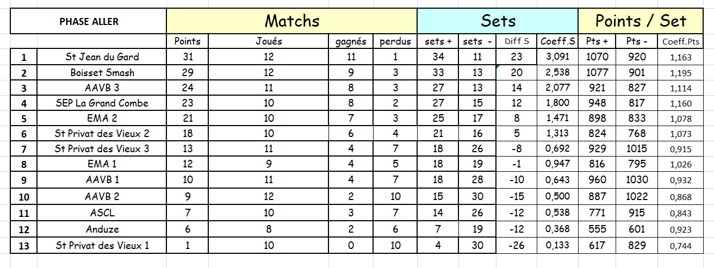
Task: Select the 'SEP La Grand Combe' cell
Action: pyautogui.click(x=102, y=103)
